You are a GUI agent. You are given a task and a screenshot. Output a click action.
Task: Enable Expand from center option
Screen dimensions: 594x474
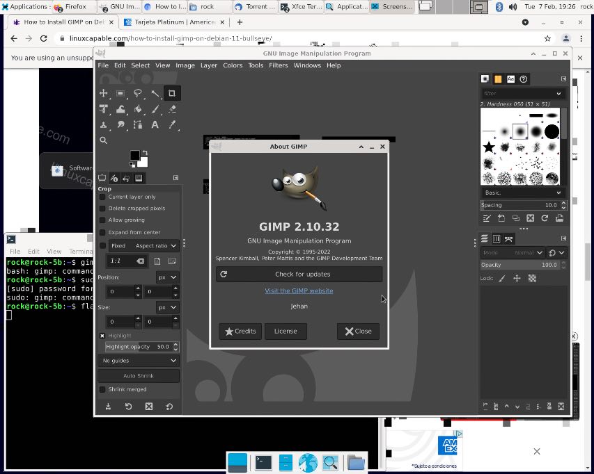click(x=102, y=232)
